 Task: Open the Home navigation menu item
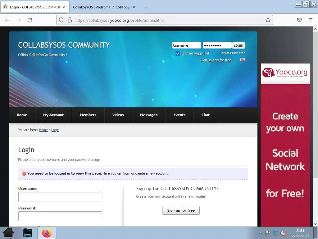tap(22, 115)
